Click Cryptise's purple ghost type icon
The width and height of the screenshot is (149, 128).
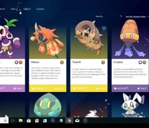(140, 62)
